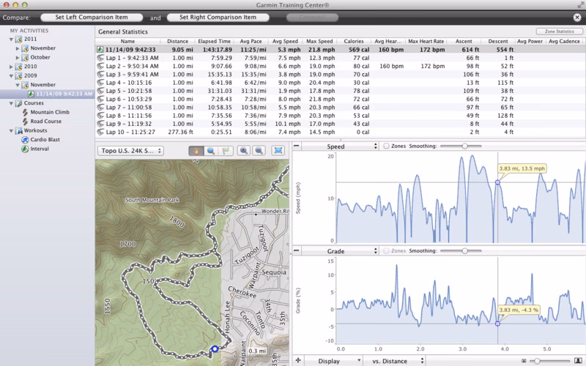586x366 pixels.
Task: Sort table by Ascent column header
Action: pos(464,41)
